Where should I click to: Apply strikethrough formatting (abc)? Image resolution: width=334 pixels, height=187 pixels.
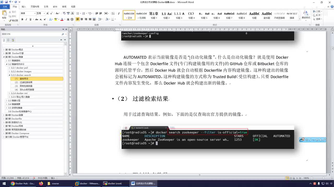coord(37,19)
